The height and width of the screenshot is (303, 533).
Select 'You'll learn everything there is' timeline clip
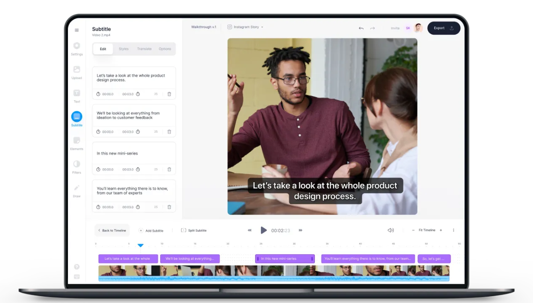pos(368,259)
